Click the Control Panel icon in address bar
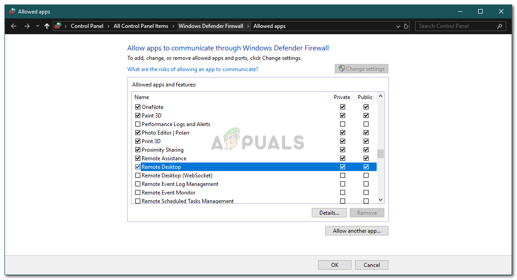Screen dimensions: 517x280 (x=58, y=26)
